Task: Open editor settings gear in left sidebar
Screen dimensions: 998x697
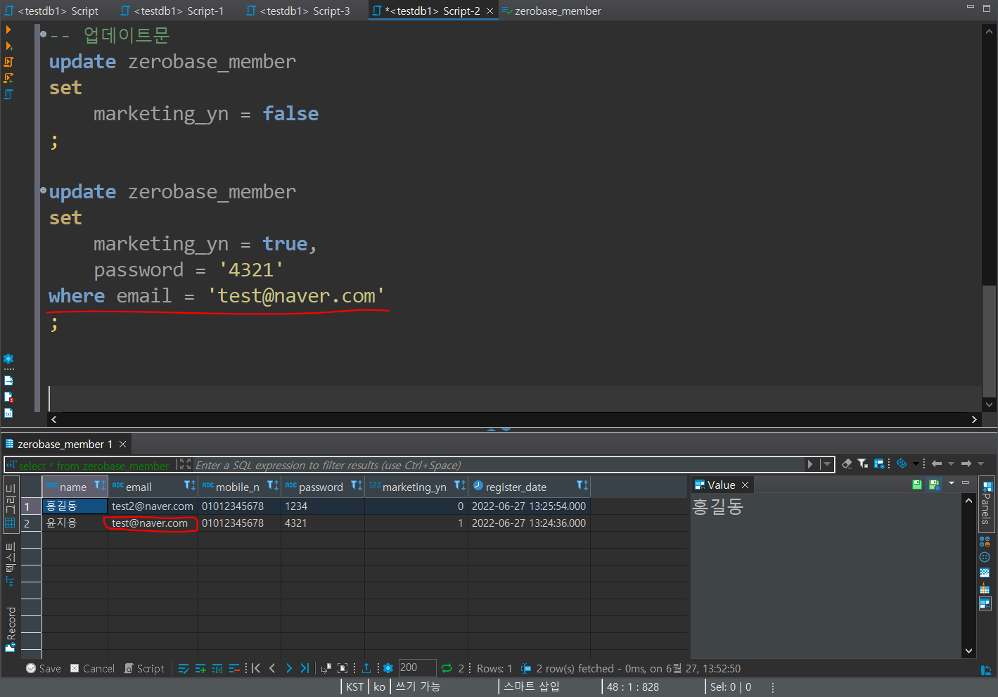Action: click(x=8, y=359)
